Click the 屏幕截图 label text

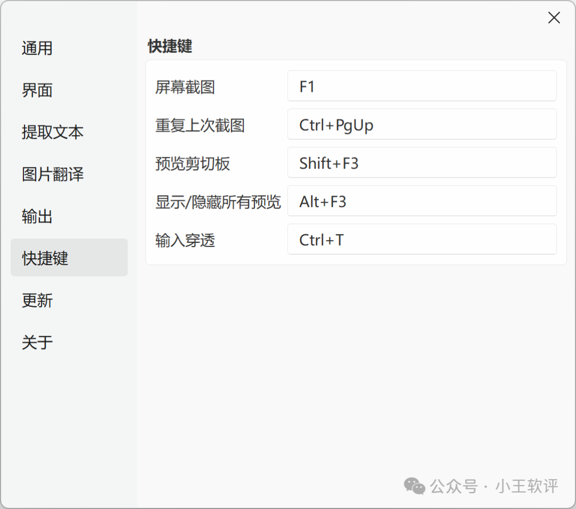click(x=185, y=88)
